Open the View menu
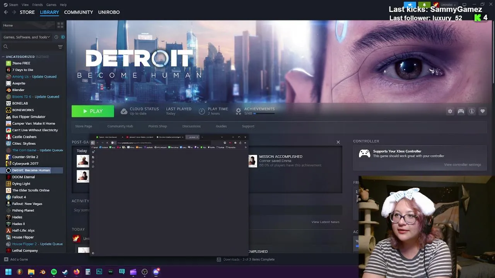This screenshot has width=495, height=278. pos(25,5)
